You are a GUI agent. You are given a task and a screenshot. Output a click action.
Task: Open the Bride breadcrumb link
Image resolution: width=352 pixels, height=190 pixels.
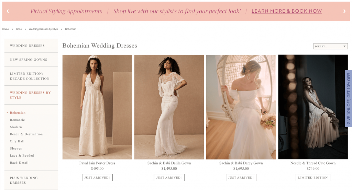[19, 29]
